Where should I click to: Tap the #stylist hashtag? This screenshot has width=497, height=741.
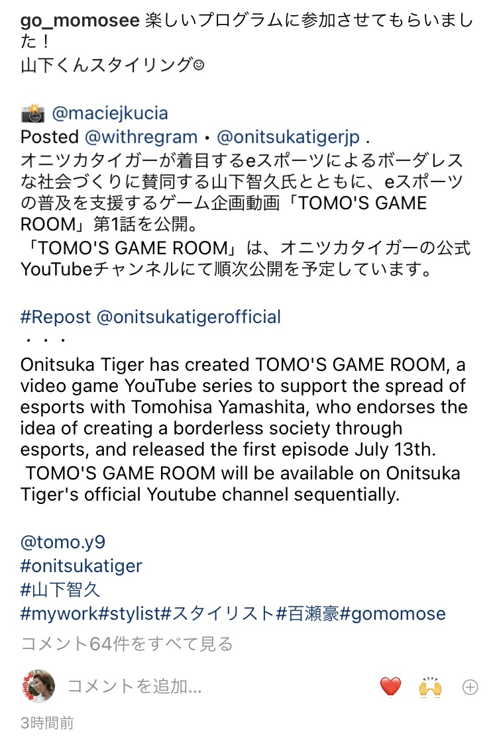(x=130, y=613)
